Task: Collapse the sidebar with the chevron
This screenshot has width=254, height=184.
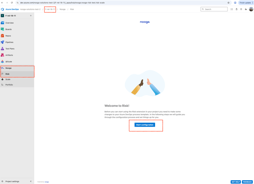Action: [x=31, y=181]
